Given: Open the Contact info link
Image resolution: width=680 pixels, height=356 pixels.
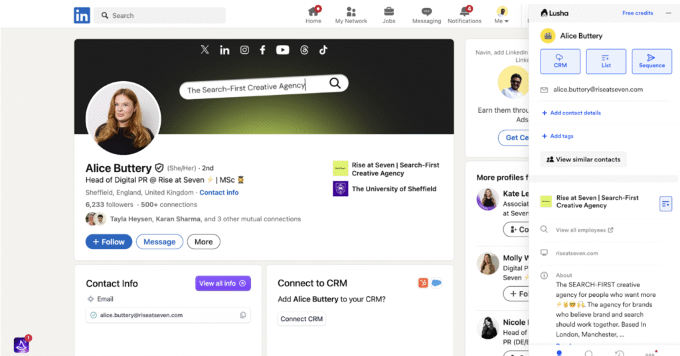Looking at the screenshot, I should 219,193.
